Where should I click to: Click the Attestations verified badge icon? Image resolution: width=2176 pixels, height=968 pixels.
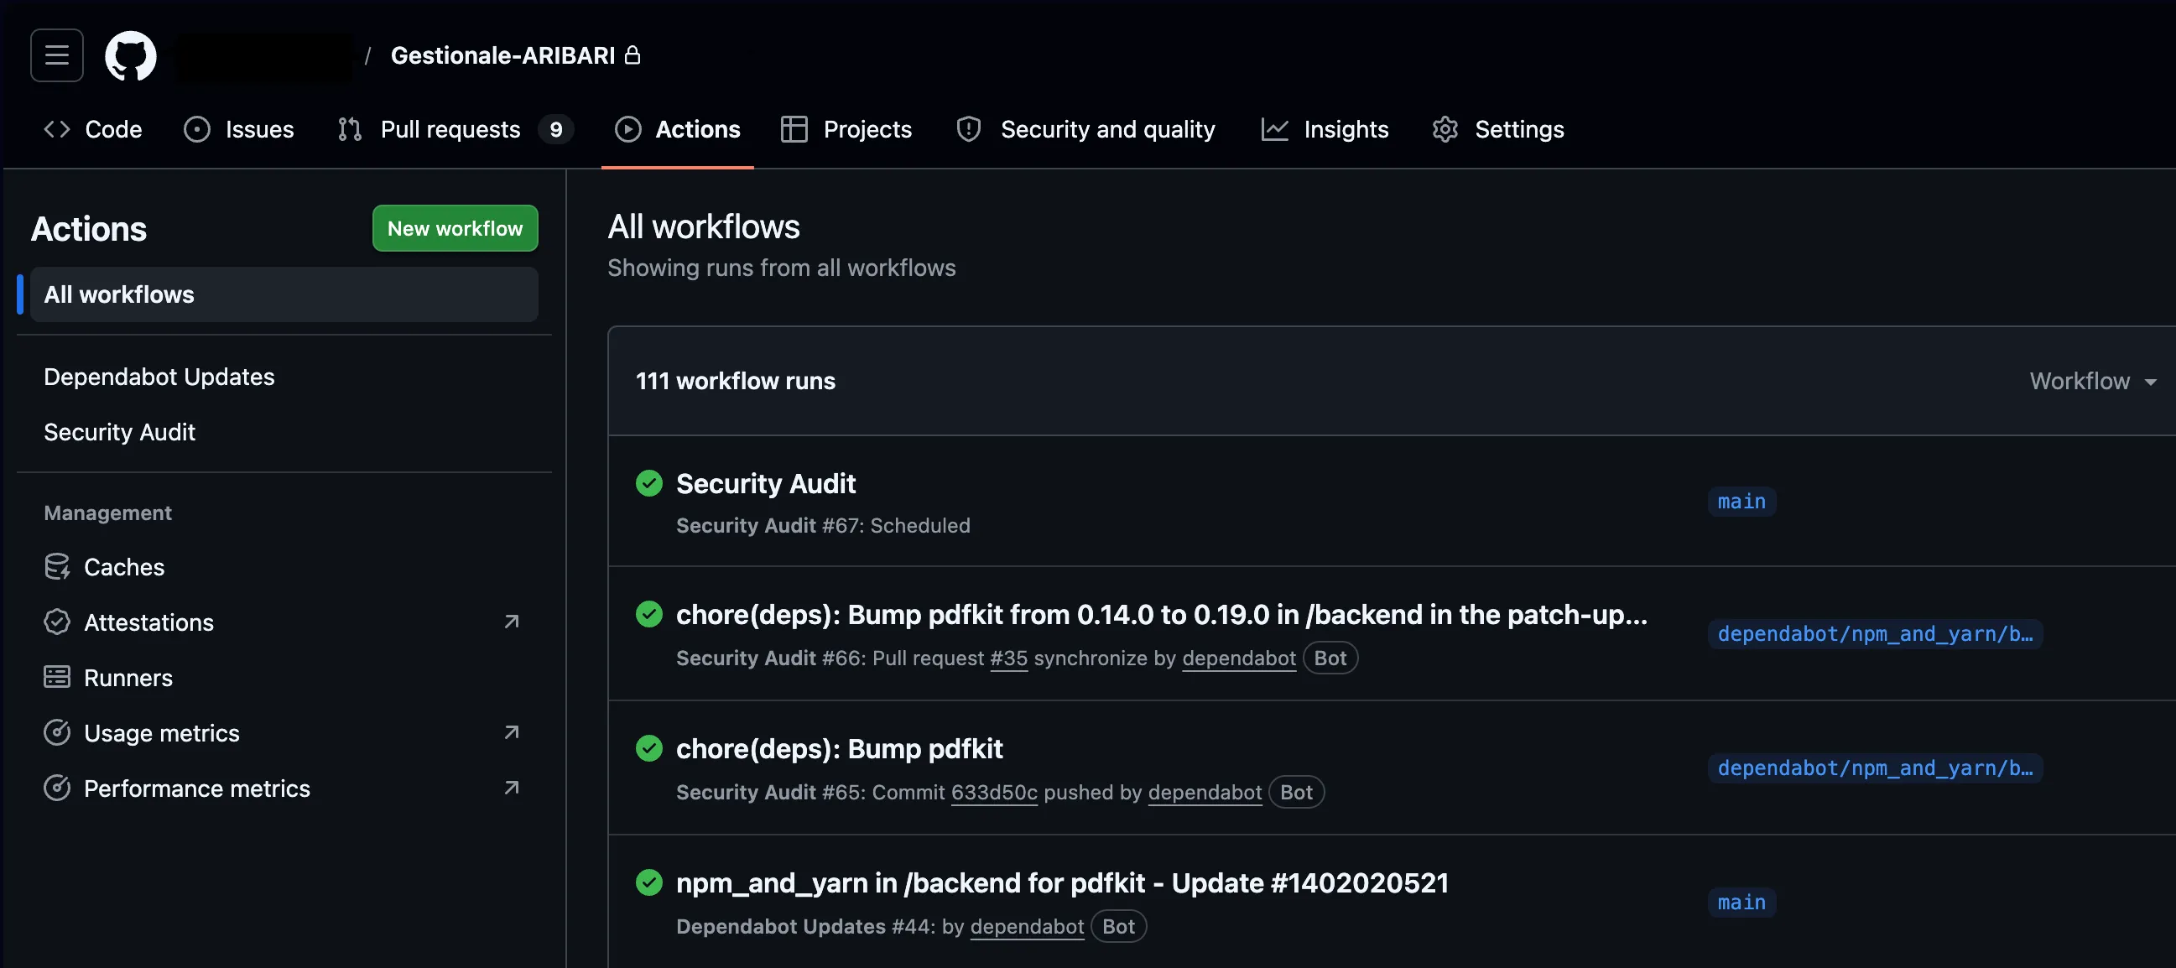[56, 622]
